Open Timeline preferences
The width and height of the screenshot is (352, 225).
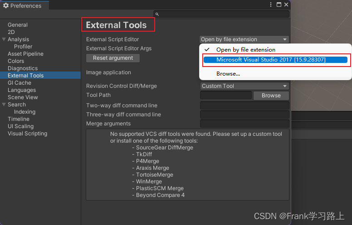19,119
